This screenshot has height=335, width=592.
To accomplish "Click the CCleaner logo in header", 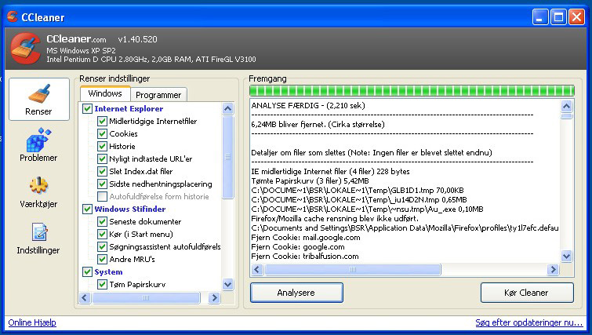I will tap(26, 49).
